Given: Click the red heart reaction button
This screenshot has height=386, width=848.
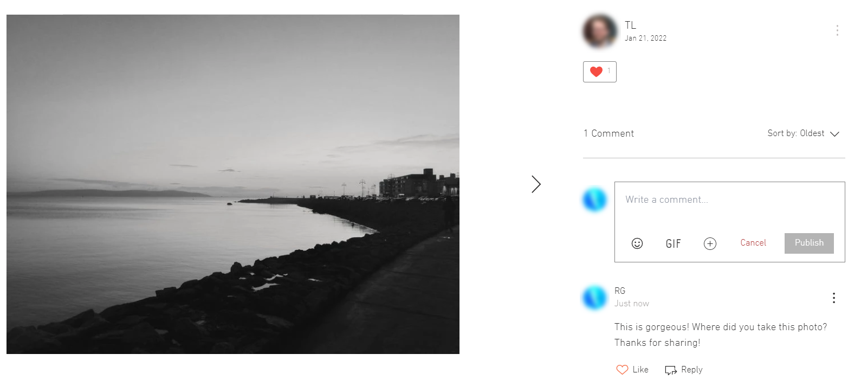Looking at the screenshot, I should coord(599,72).
